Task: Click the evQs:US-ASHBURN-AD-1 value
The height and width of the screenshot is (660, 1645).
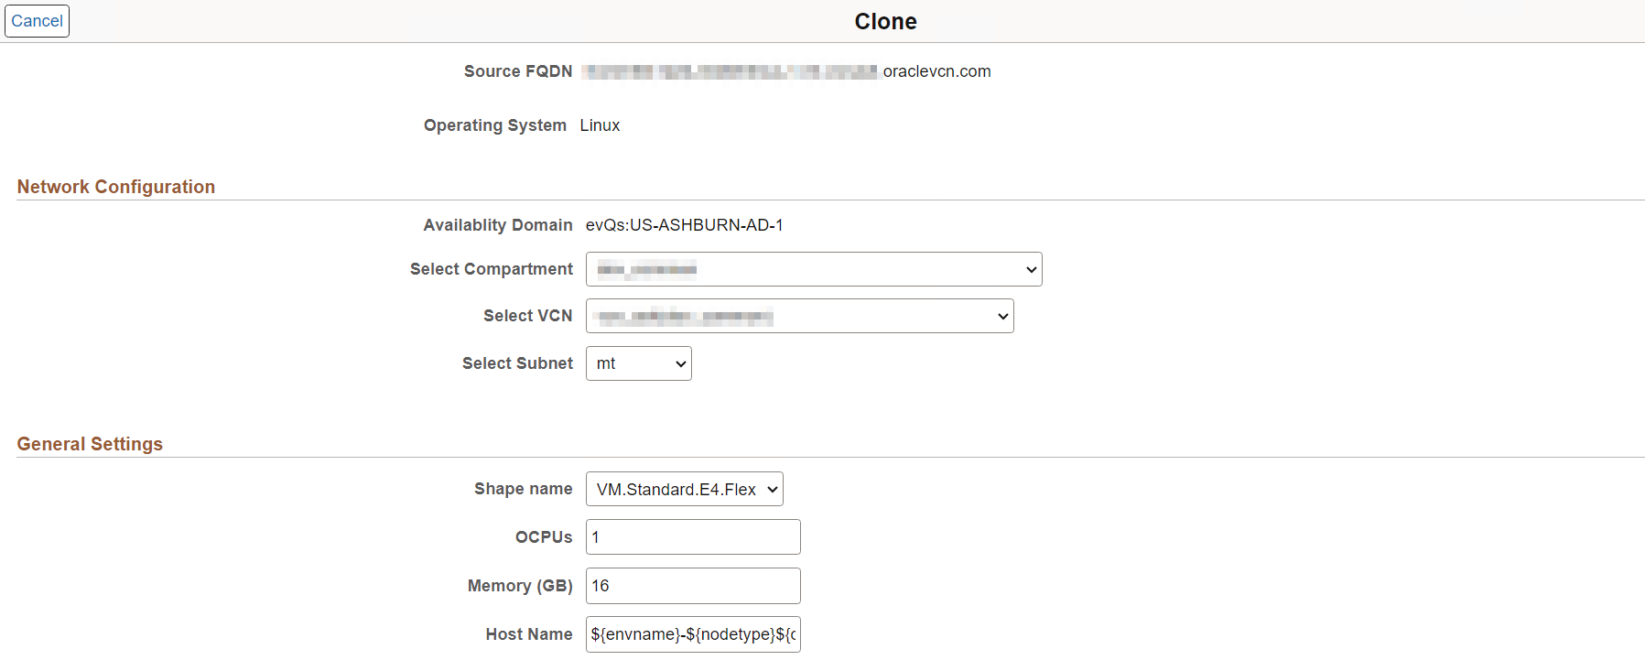Action: pyautogui.click(x=685, y=225)
